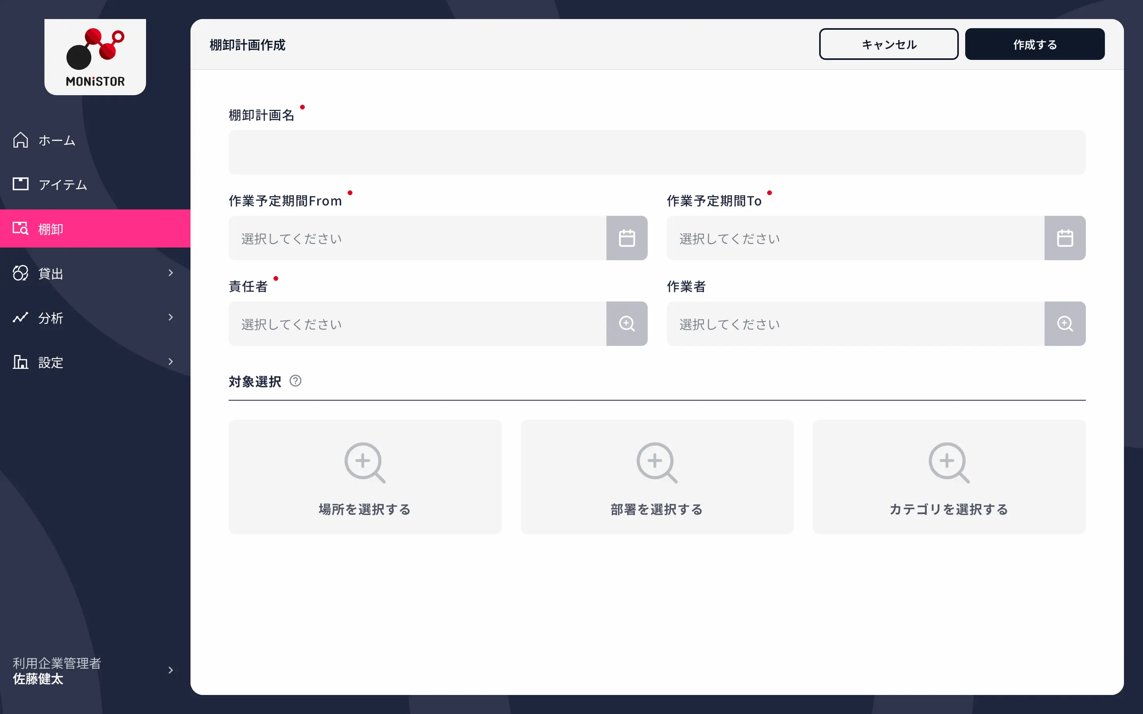Click the 作業予定期間To date field
The image size is (1143, 714).
[855, 238]
